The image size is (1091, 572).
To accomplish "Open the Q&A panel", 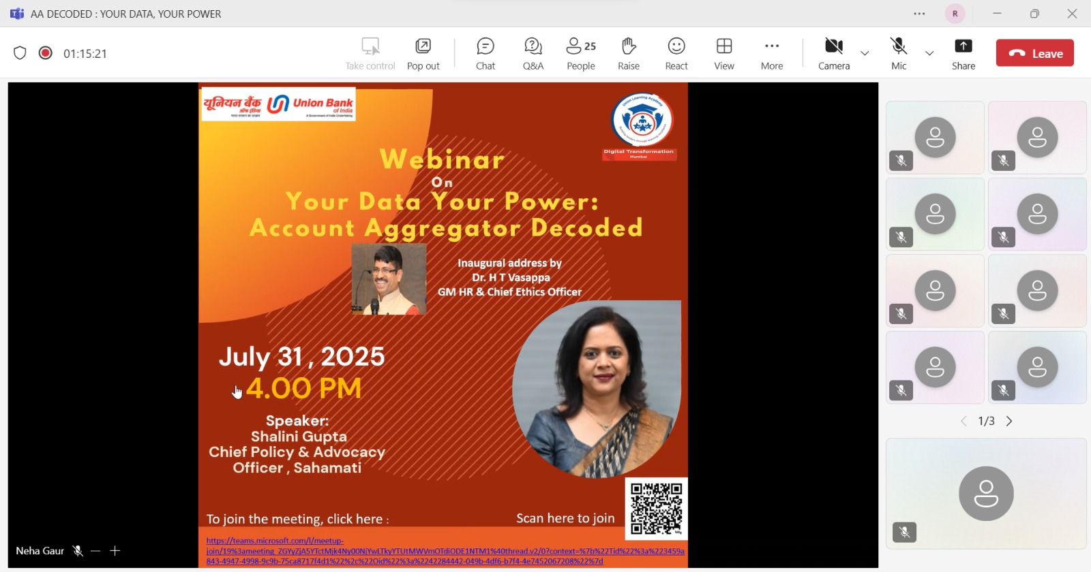I will click(x=533, y=54).
